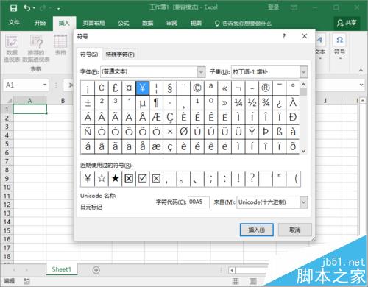Click column B header
Screen dimensions: 368x287
63,101
